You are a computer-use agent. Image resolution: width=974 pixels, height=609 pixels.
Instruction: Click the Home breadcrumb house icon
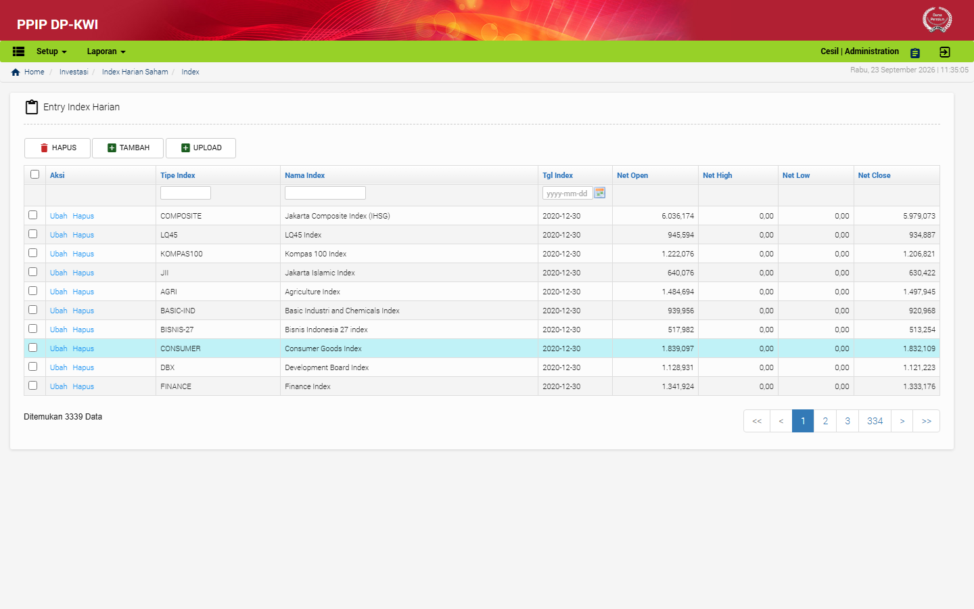[16, 72]
